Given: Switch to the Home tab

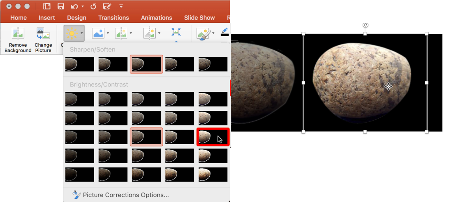Looking at the screenshot, I should point(19,18).
